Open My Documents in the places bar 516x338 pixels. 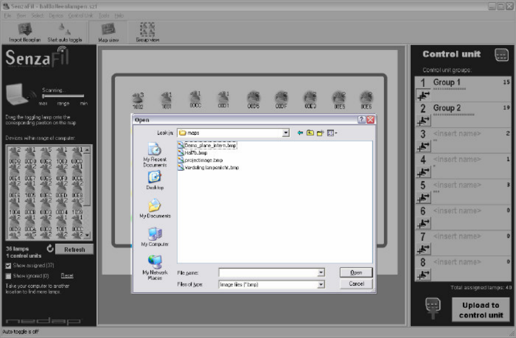tap(155, 209)
